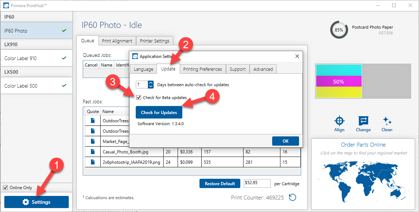Select IP60 Photo printer in sidebar
The width and height of the screenshot is (419, 212).
click(x=36, y=30)
